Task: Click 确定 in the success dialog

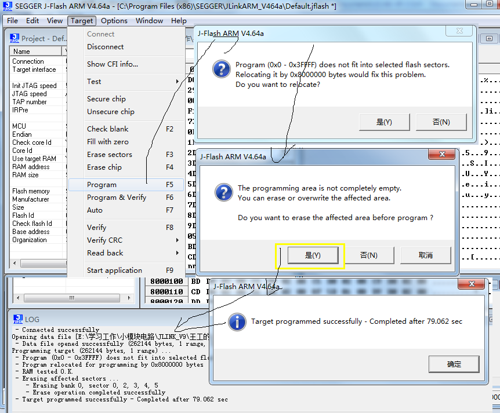Action: pyautogui.click(x=454, y=364)
